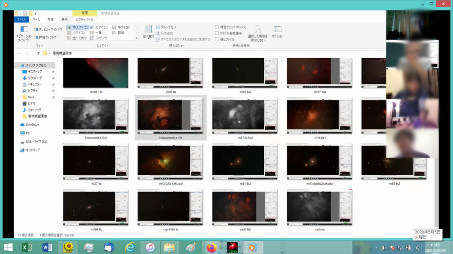The image size is (453, 254).
Task: Select the m51qbp8s2kakudai thumbnail
Action: (320, 162)
